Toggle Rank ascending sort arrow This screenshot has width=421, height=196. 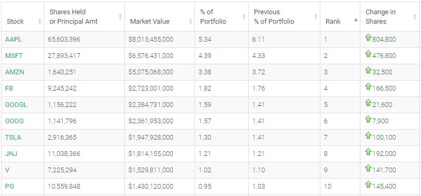click(356, 20)
